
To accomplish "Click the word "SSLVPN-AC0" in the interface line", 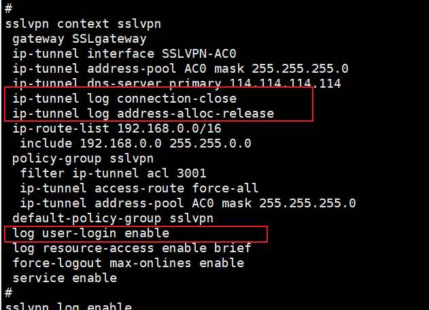I will (199, 54).
